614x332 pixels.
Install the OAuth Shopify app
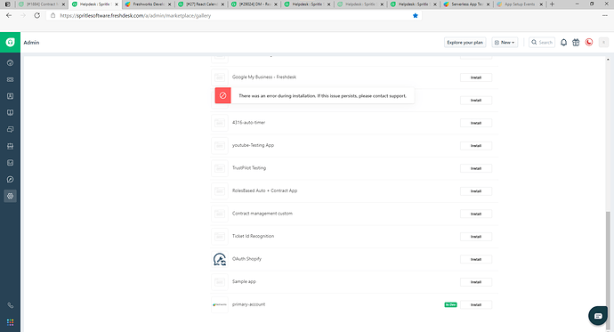coord(476,259)
